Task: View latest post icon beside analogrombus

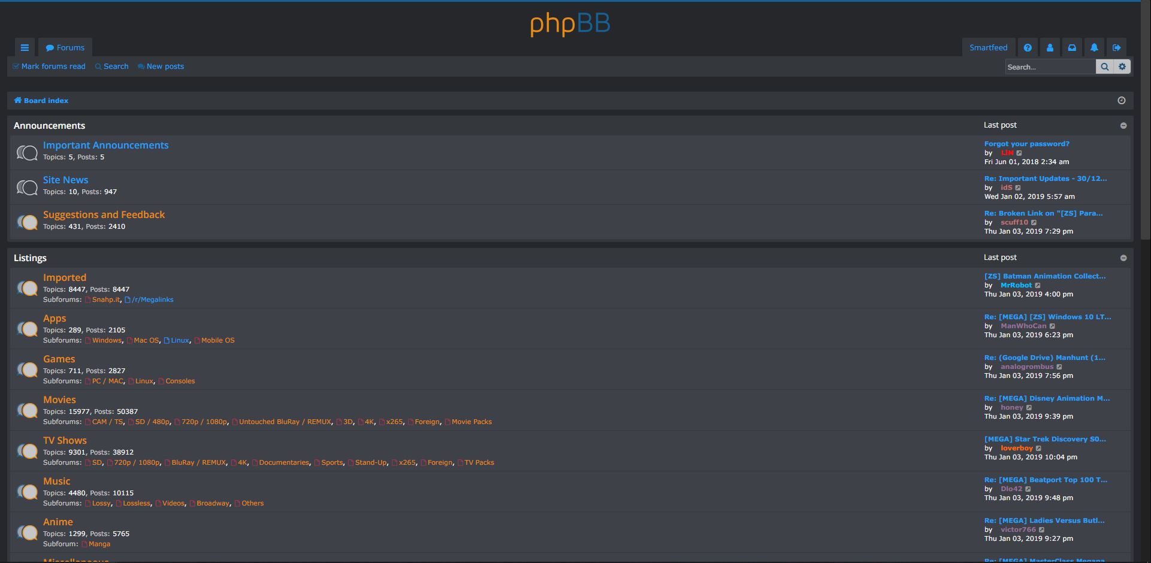Action: point(1059,367)
